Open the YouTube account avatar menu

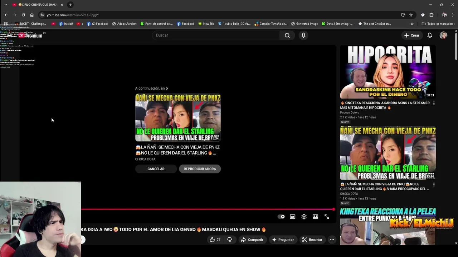(443, 35)
